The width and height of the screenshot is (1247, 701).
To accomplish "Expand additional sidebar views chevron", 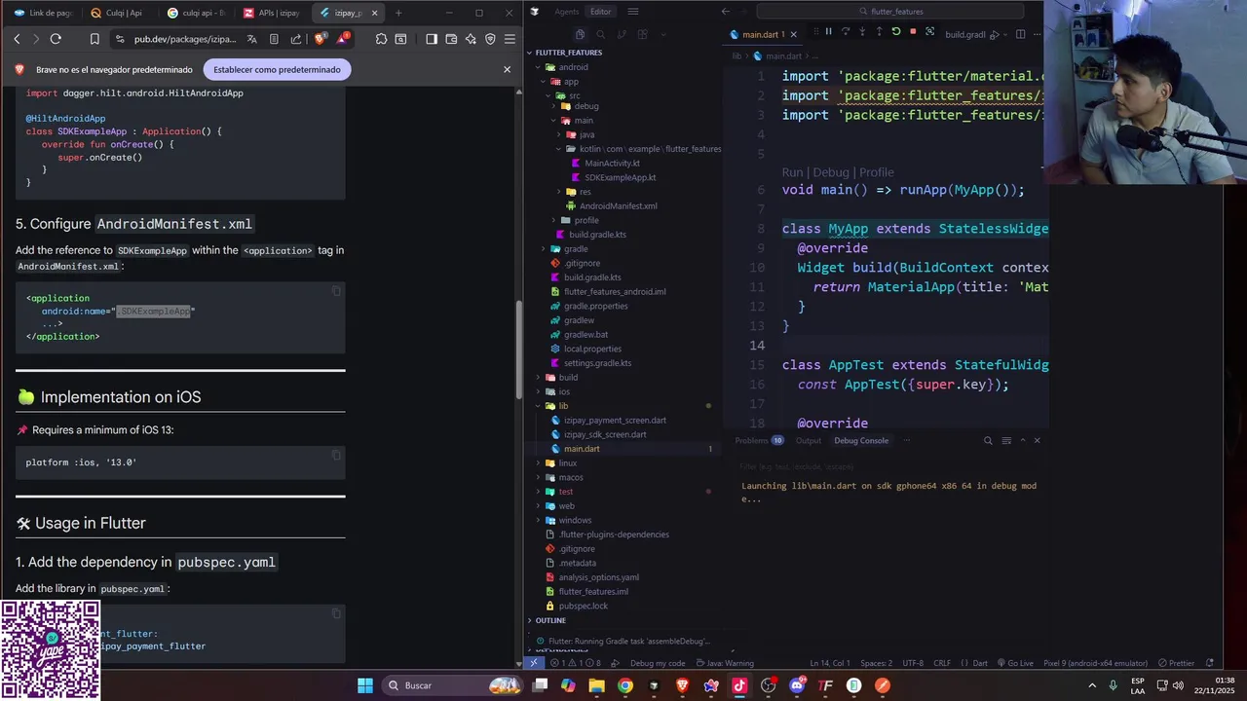I will 663,34.
